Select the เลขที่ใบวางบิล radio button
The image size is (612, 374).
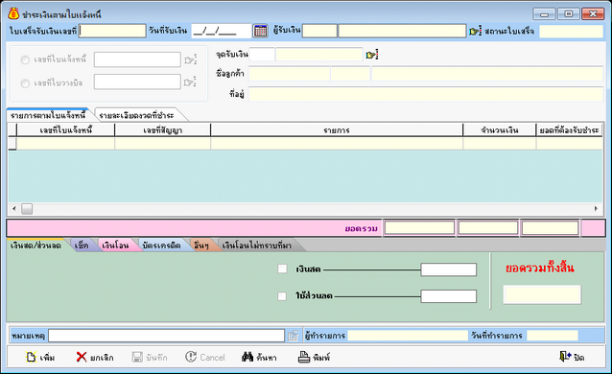(x=25, y=83)
